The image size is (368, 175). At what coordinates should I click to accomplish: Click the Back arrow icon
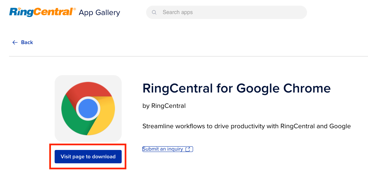[x=15, y=42]
